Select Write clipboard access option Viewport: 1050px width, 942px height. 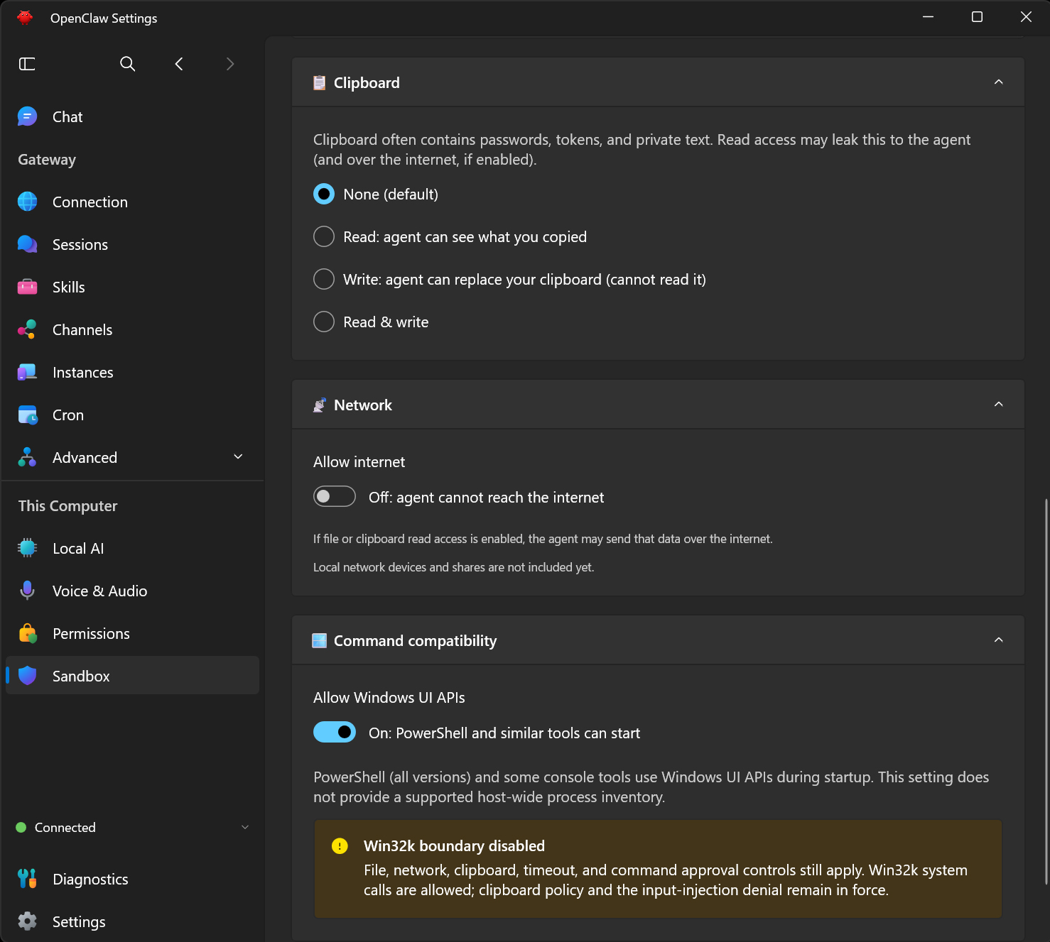(324, 279)
